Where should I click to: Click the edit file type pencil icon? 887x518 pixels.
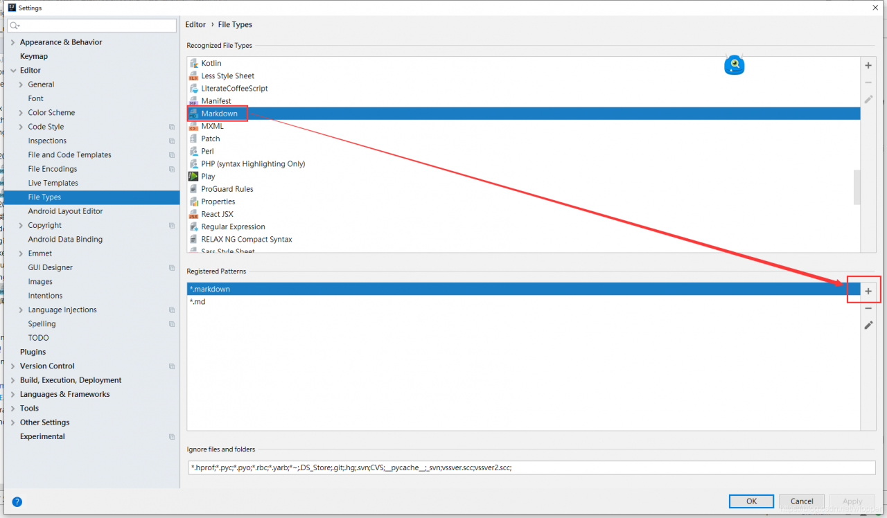click(x=868, y=100)
